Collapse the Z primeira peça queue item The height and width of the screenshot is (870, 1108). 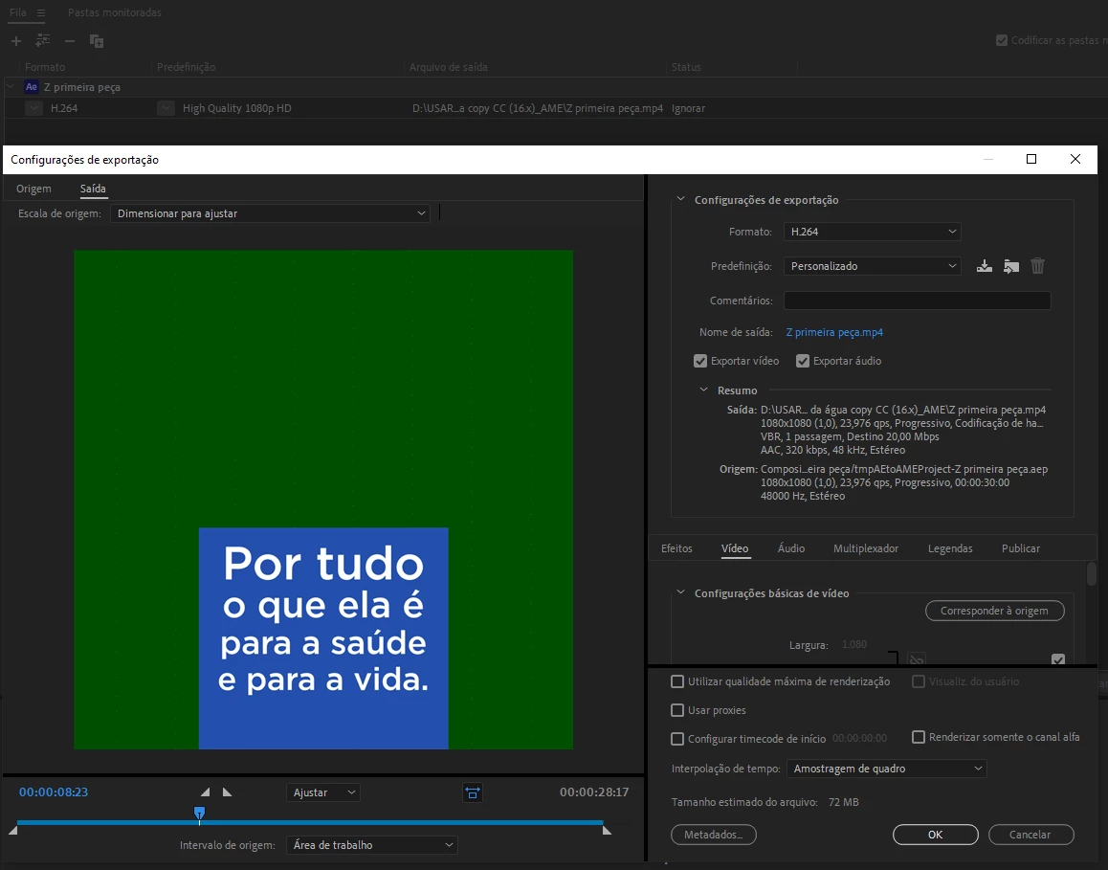[x=11, y=86]
